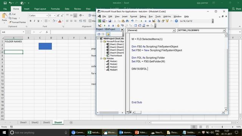Select ThisWorkbook in the project tree

tap(114, 56)
